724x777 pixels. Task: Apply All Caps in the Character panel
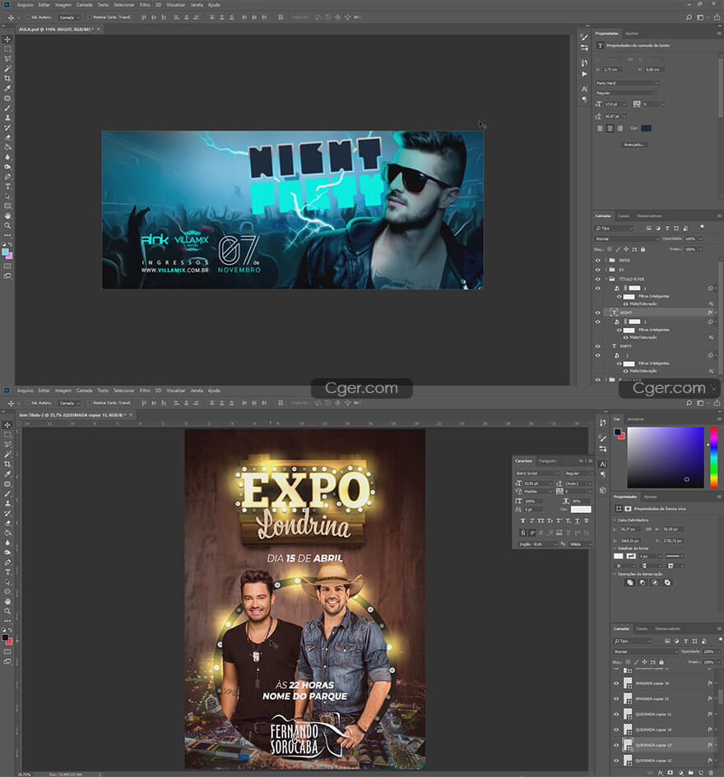[x=541, y=520]
